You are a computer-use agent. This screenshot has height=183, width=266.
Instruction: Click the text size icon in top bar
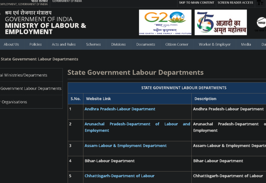260,3
